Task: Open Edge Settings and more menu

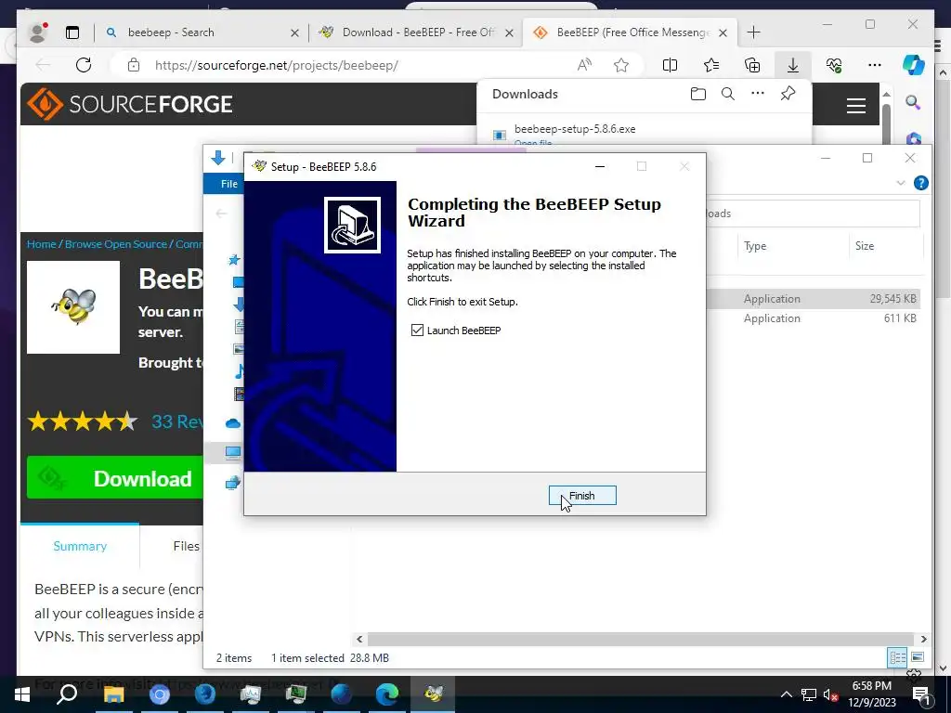Action: (x=875, y=66)
